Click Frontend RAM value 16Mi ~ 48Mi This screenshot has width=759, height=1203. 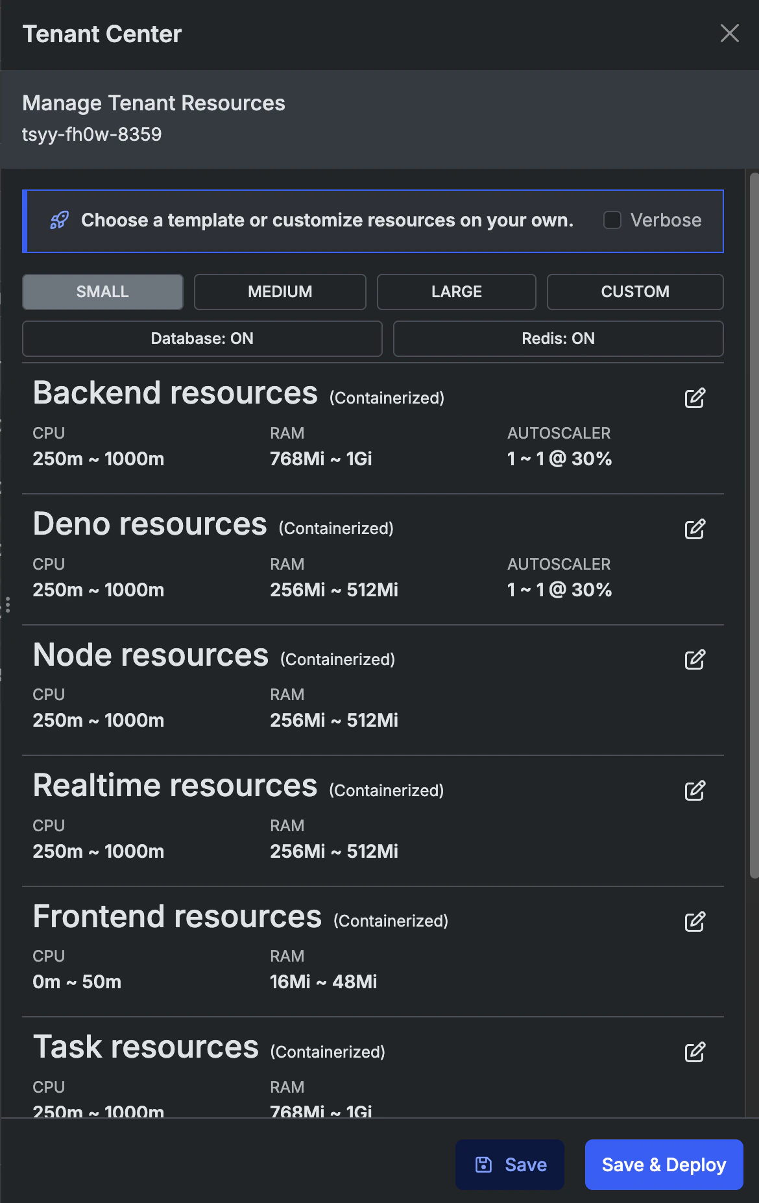coord(324,982)
